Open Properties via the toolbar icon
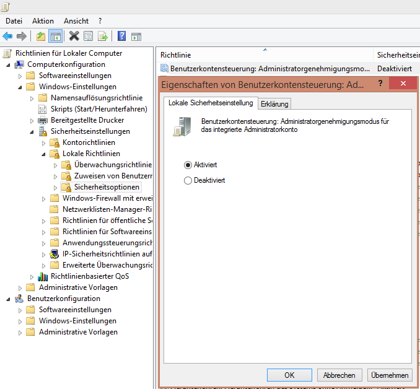The width and height of the screenshot is (420, 389). point(88,37)
